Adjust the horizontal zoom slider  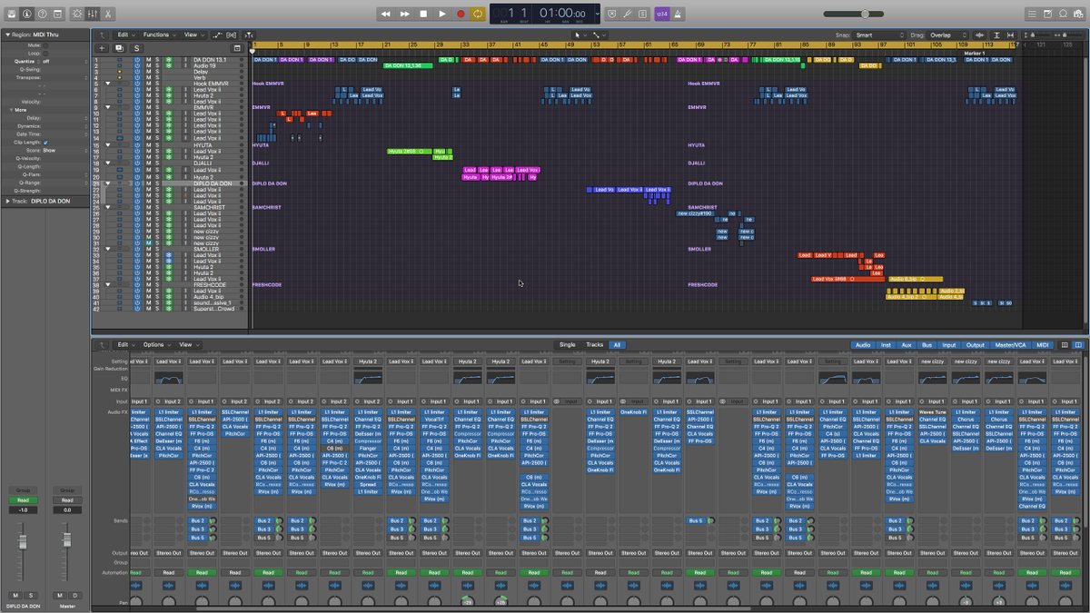pos(1070,35)
